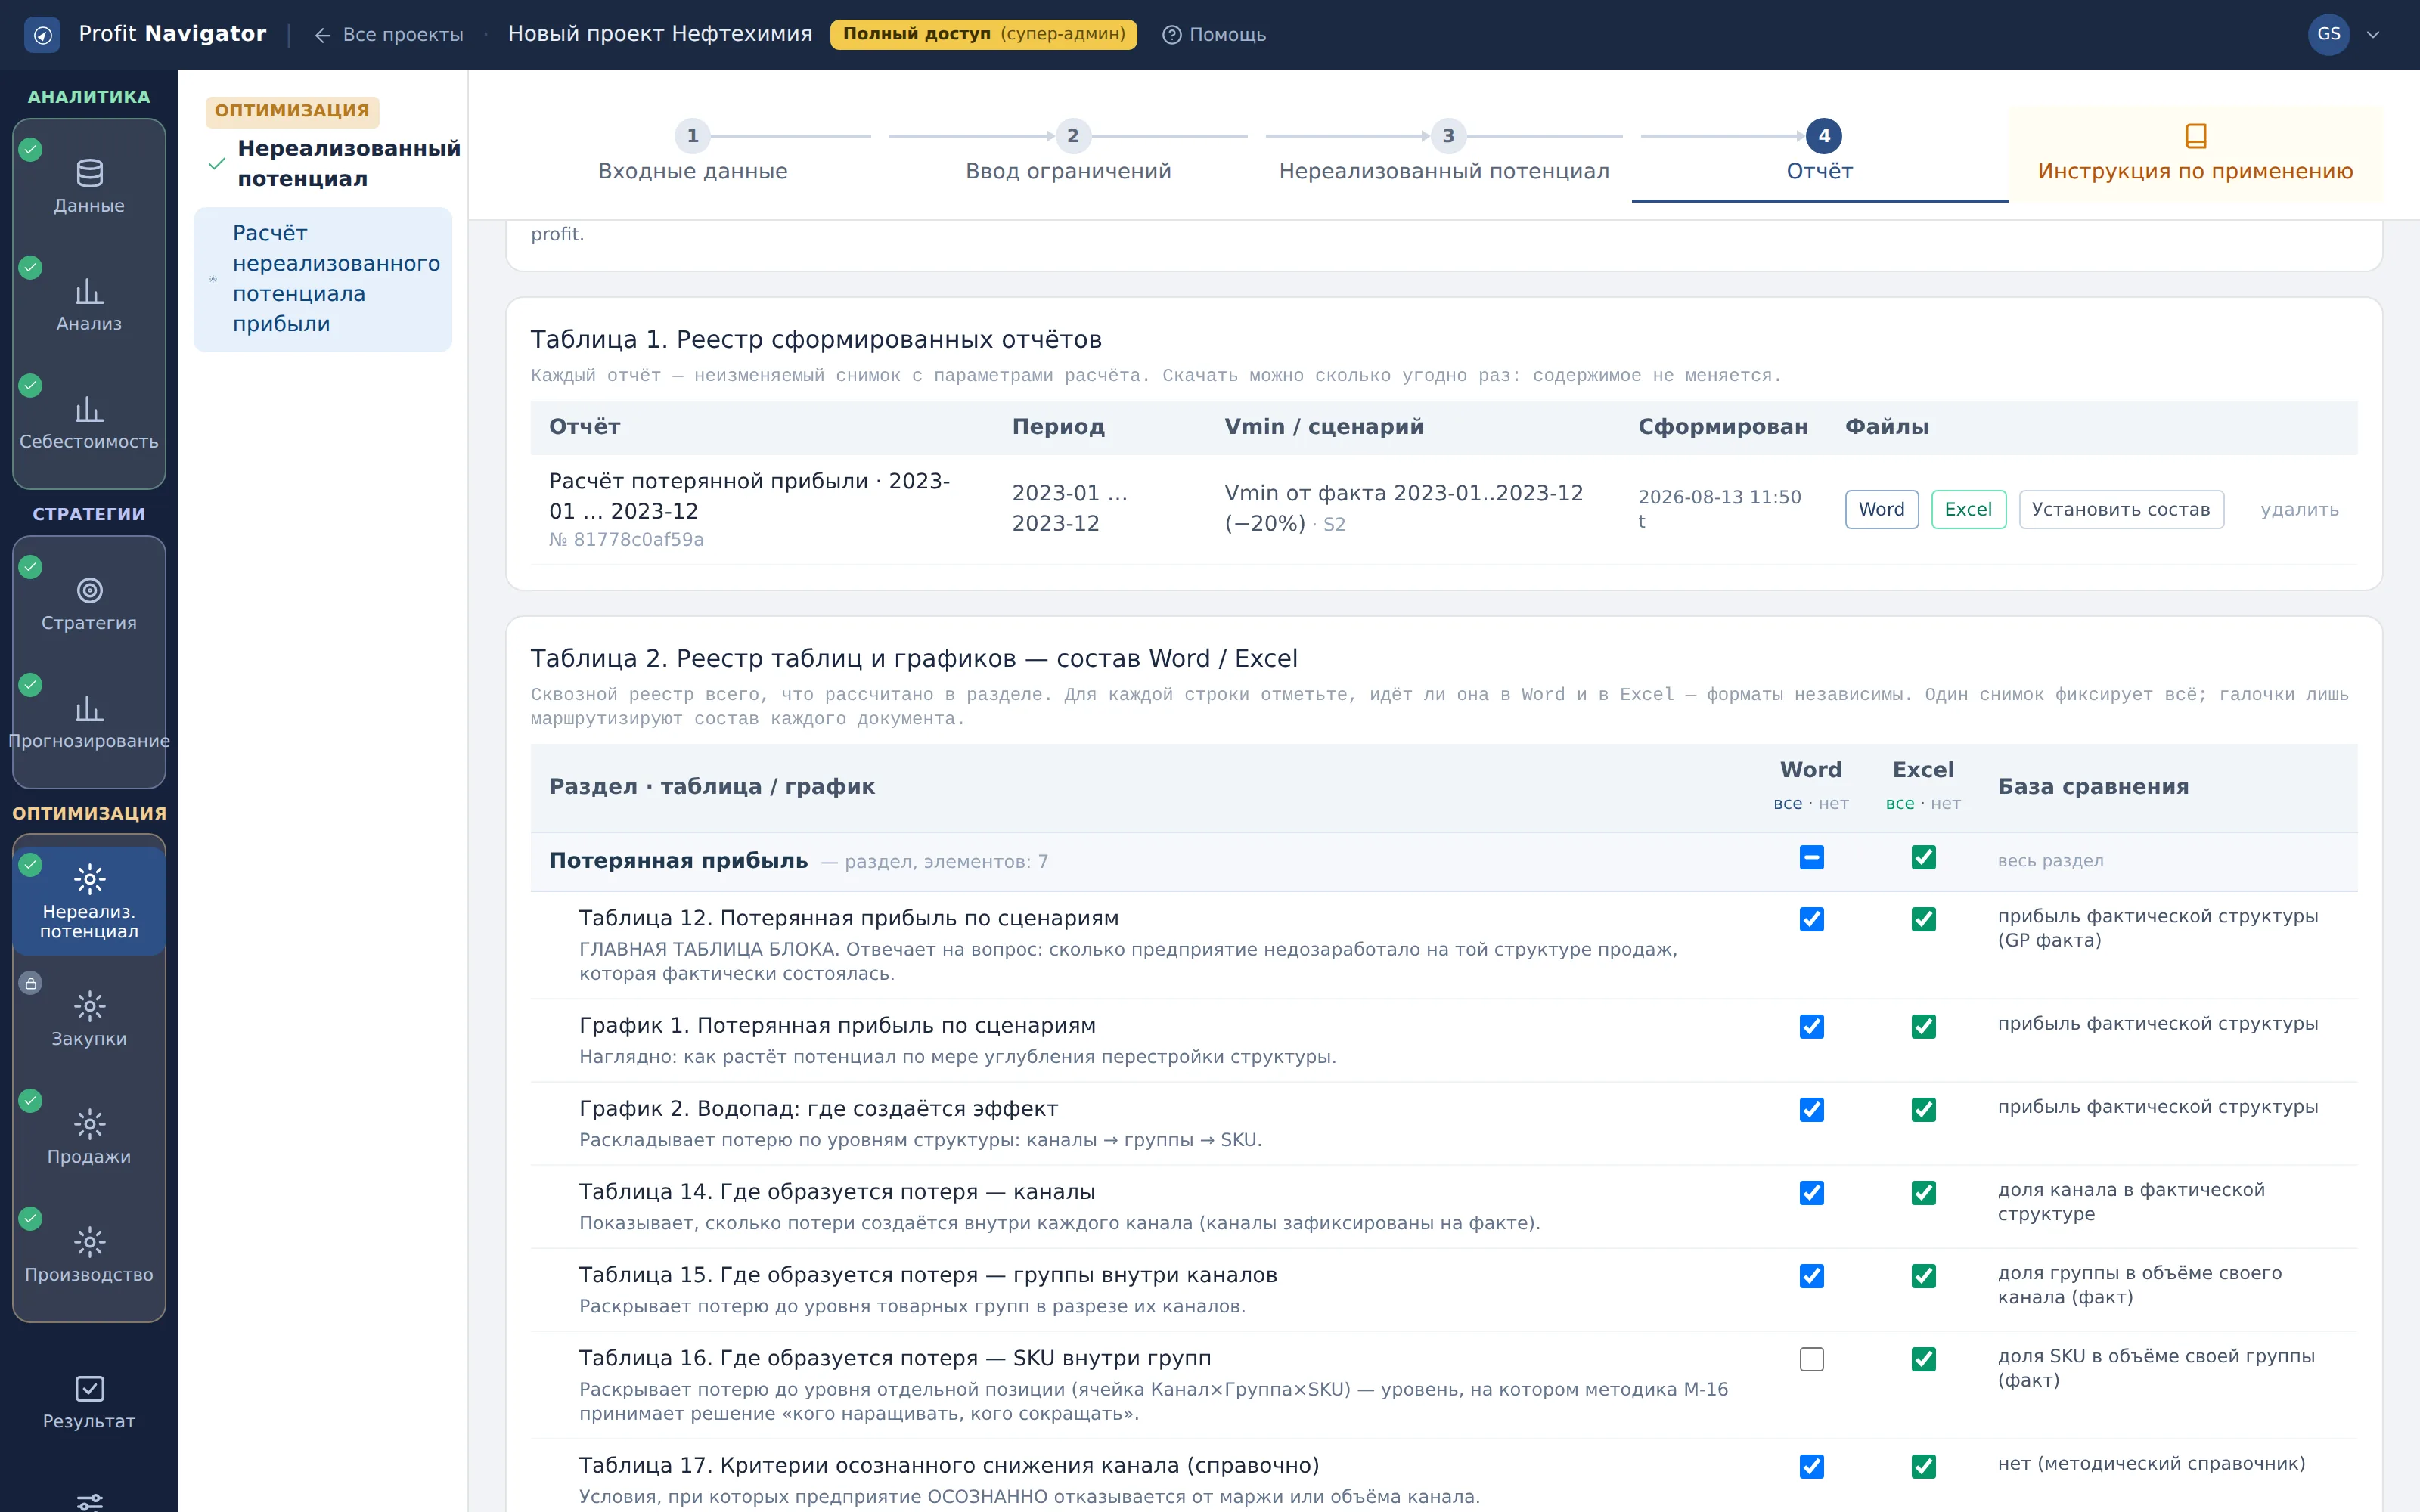Open the Производство gear icon
This screenshot has width=2420, height=1512.
89,1242
